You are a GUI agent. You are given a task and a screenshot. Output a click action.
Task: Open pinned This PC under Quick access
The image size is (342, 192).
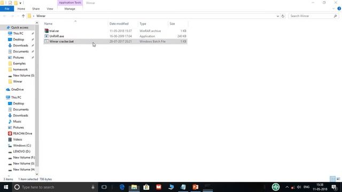18,34
